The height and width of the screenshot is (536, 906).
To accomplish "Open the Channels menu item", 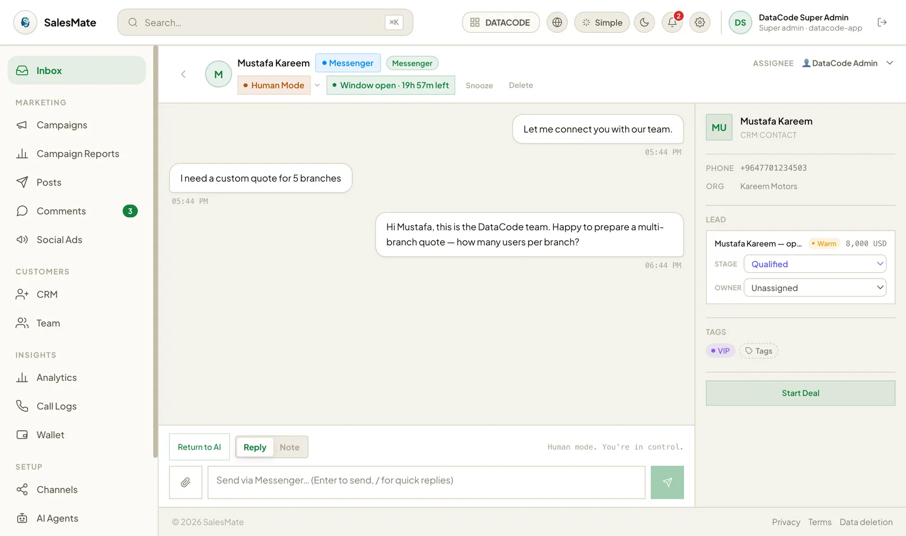I will click(76, 490).
